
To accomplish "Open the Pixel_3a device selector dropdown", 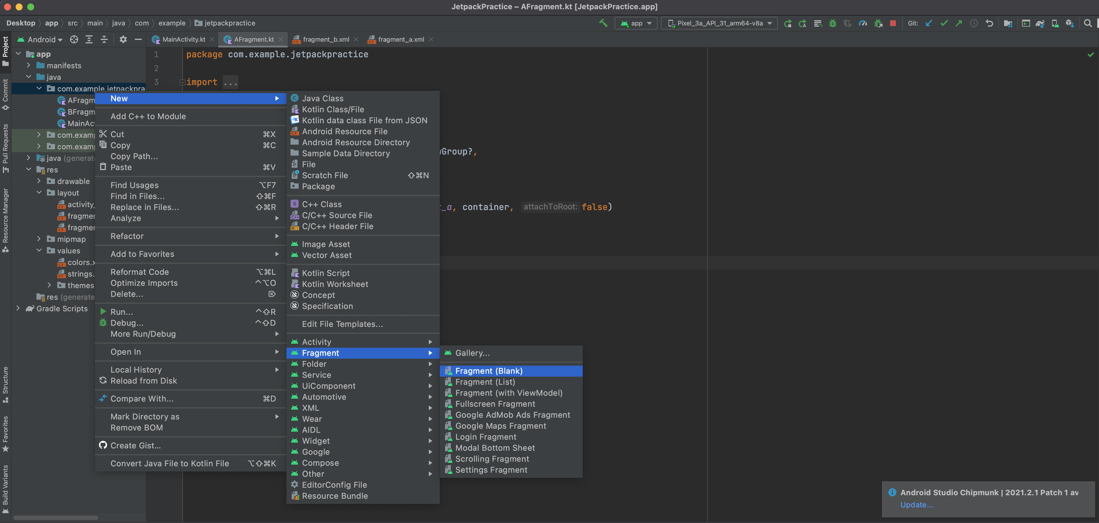I will 719,23.
